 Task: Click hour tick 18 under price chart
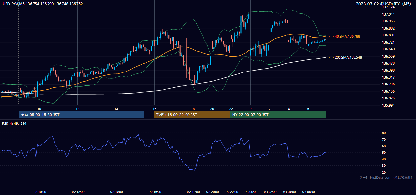(x=193, y=109)
